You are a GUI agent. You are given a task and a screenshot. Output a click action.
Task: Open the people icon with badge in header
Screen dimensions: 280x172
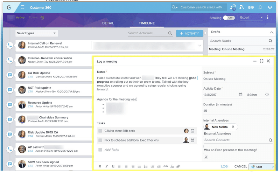click(x=233, y=7)
